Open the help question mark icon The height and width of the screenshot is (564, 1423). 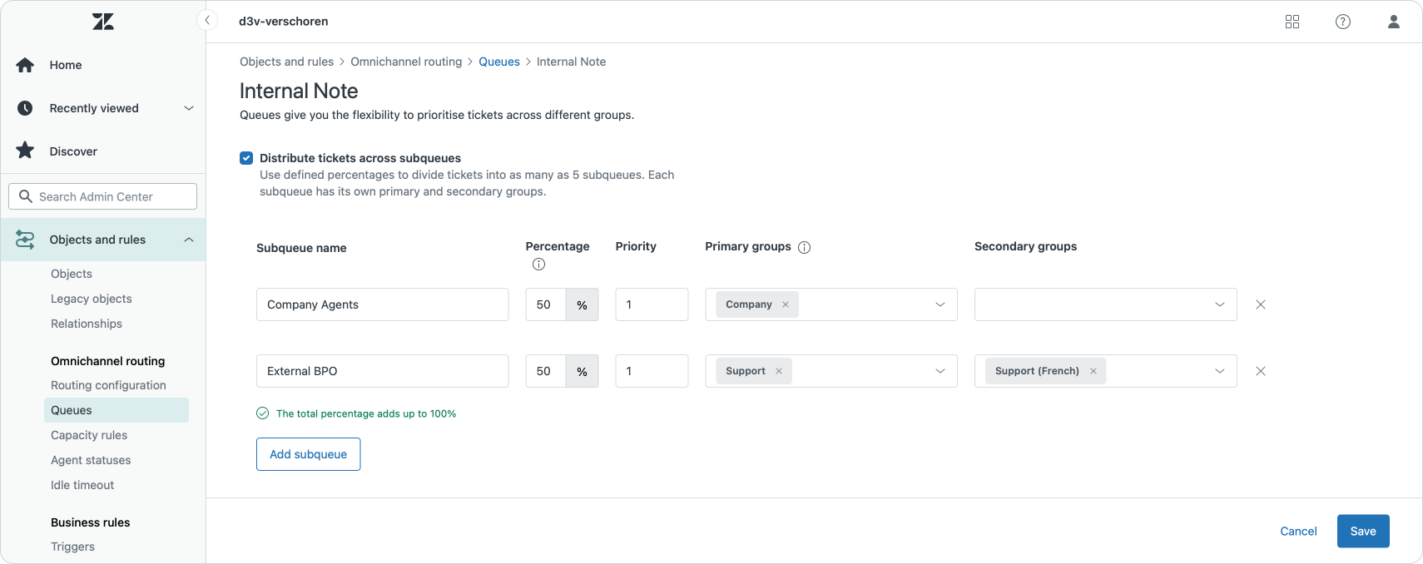[x=1343, y=22]
